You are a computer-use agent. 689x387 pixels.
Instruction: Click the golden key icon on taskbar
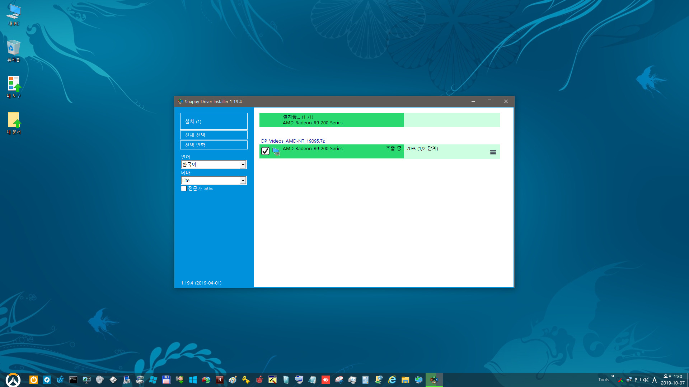pyautogui.click(x=246, y=380)
